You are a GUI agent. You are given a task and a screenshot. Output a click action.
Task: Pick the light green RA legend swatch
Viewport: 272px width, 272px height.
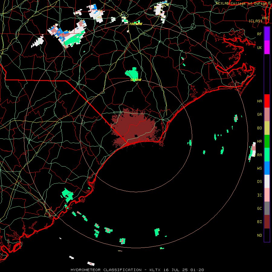(x=267, y=155)
